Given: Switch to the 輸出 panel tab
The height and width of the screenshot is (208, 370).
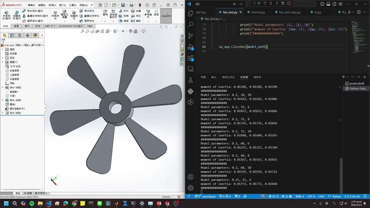Looking at the screenshot, I should coord(214,77).
